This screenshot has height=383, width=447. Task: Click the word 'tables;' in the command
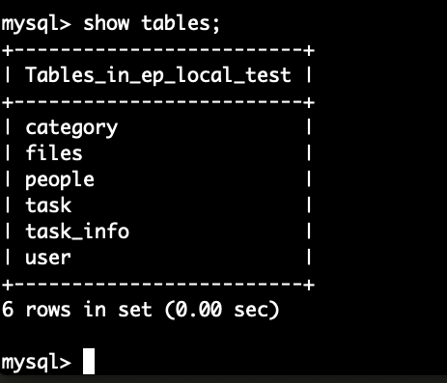click(181, 24)
